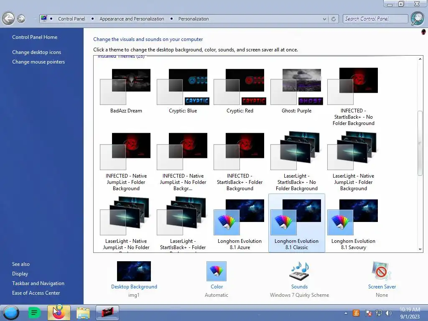Type in Search Control Panel field
This screenshot has width=428, height=321.
(x=375, y=19)
